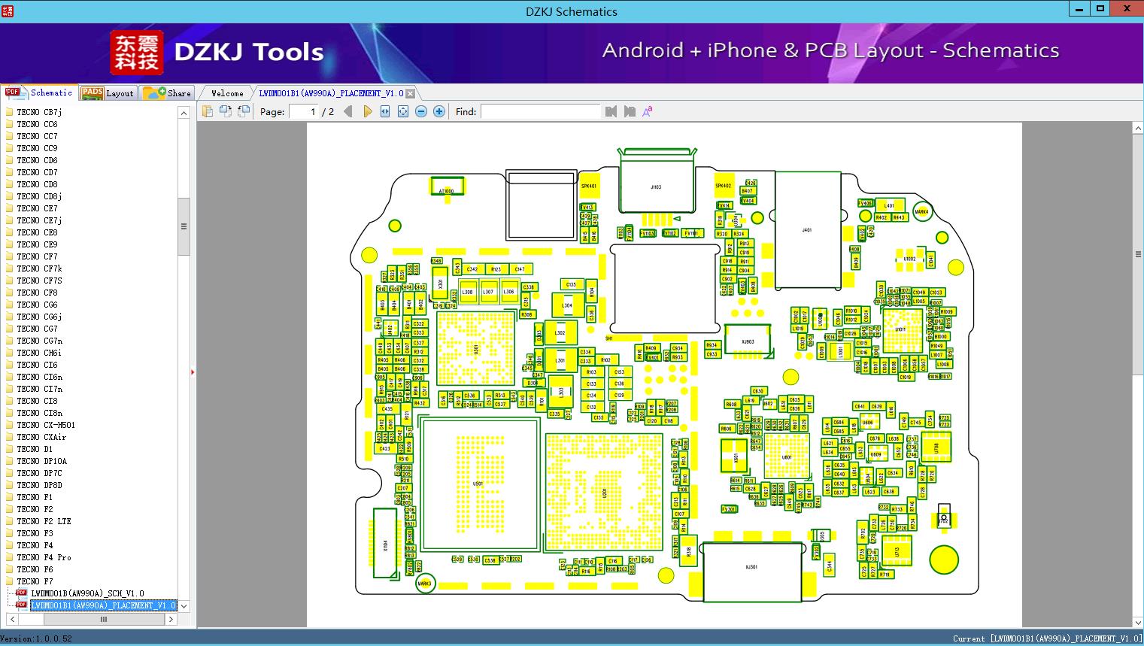The image size is (1144, 646).
Task: Click the fit page icon
Action: click(403, 111)
